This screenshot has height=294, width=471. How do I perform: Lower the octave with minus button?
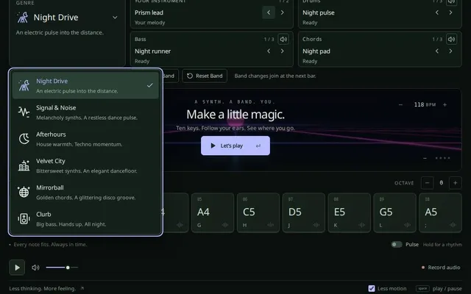tap(427, 183)
